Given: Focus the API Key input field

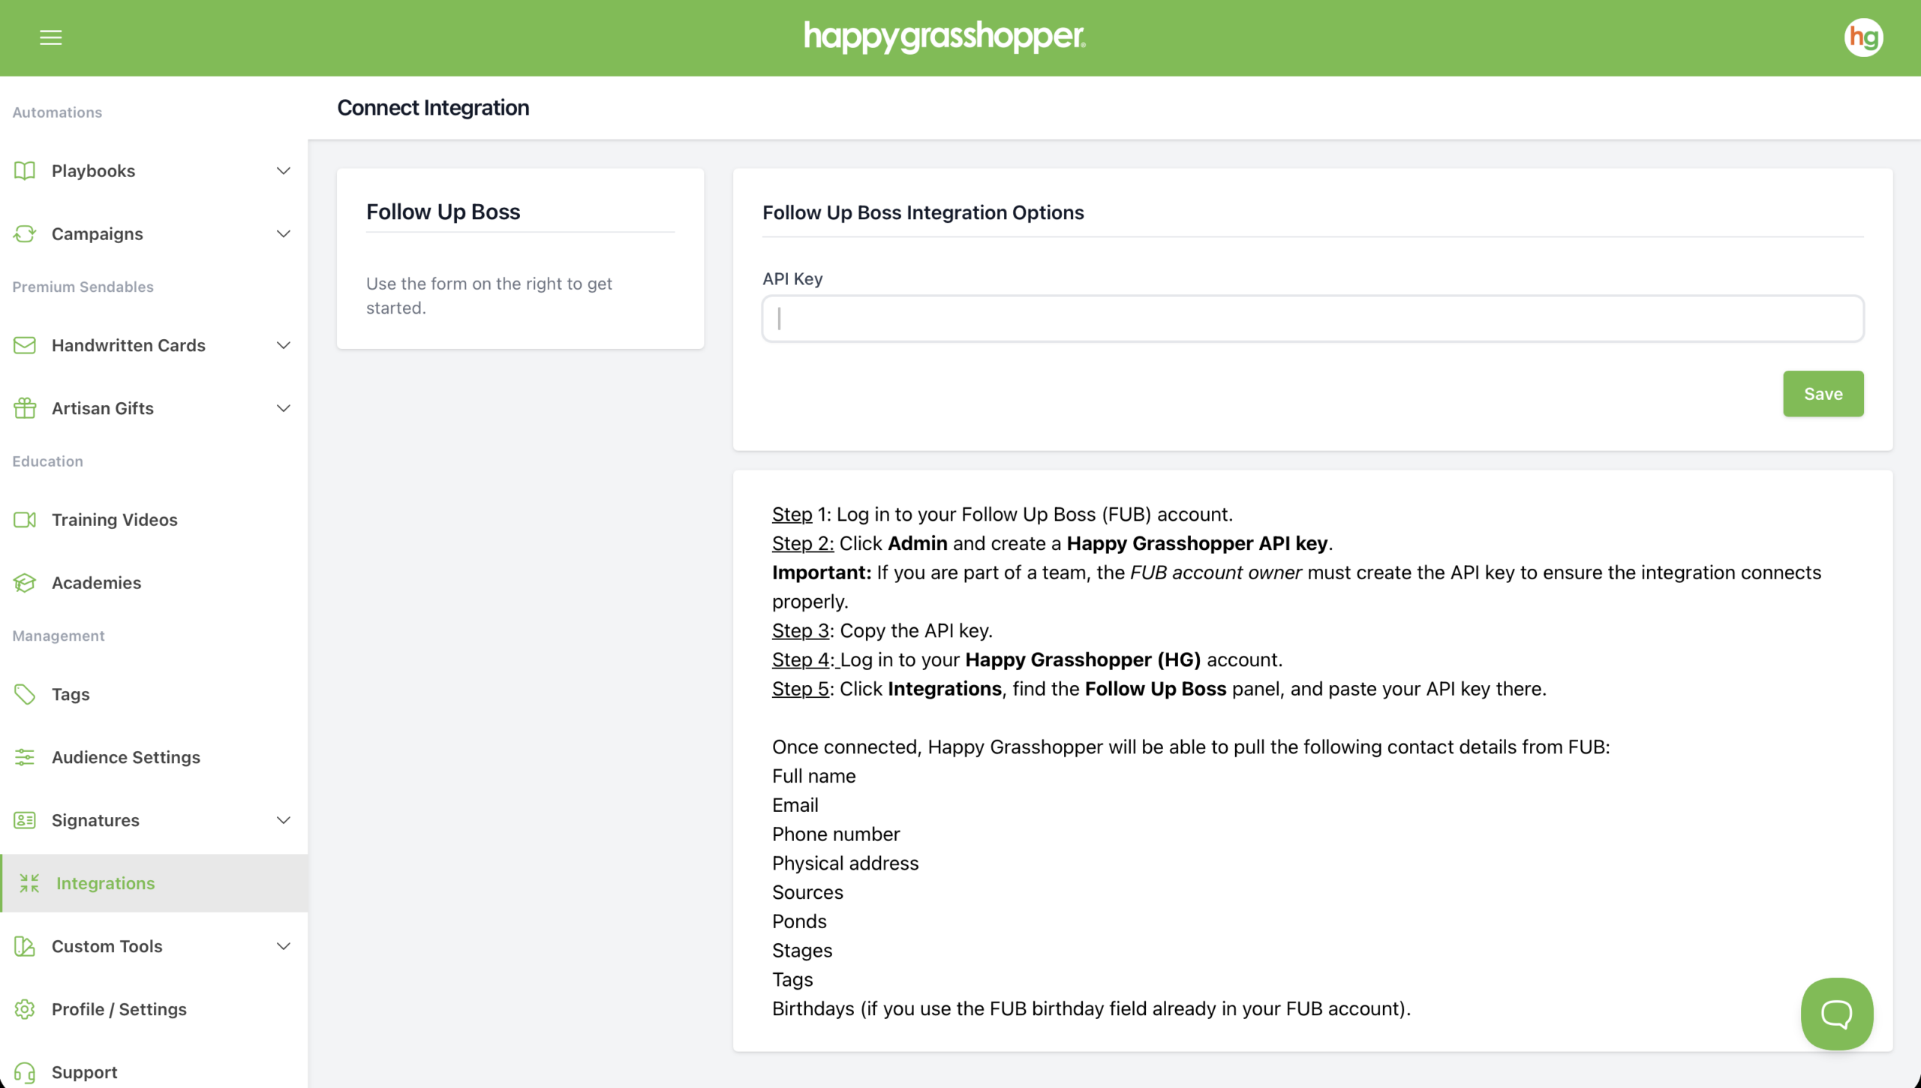Looking at the screenshot, I should tap(1312, 319).
